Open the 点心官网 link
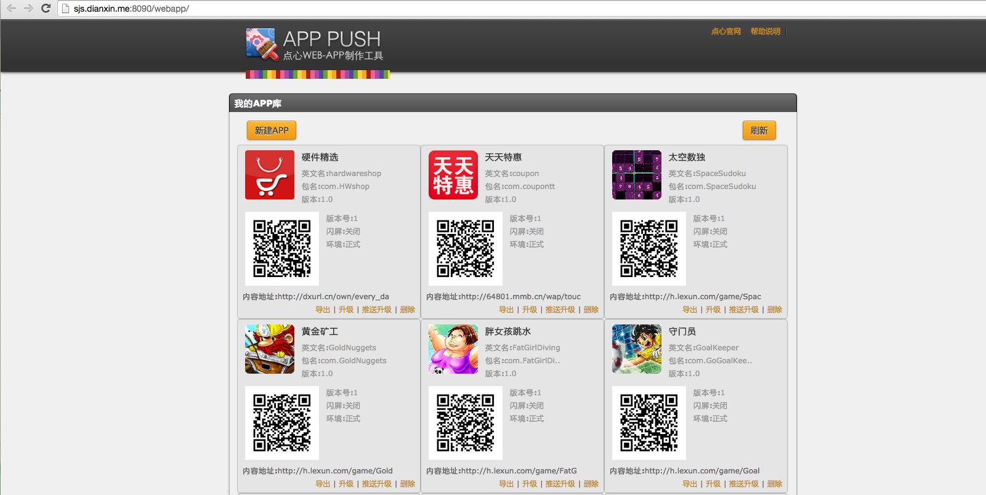Image resolution: width=986 pixels, height=495 pixels. point(726,31)
